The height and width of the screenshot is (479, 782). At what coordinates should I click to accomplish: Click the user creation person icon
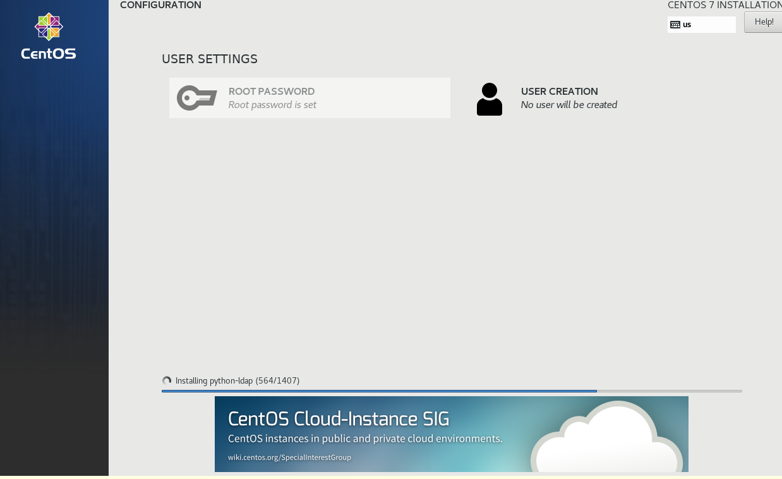(x=490, y=99)
